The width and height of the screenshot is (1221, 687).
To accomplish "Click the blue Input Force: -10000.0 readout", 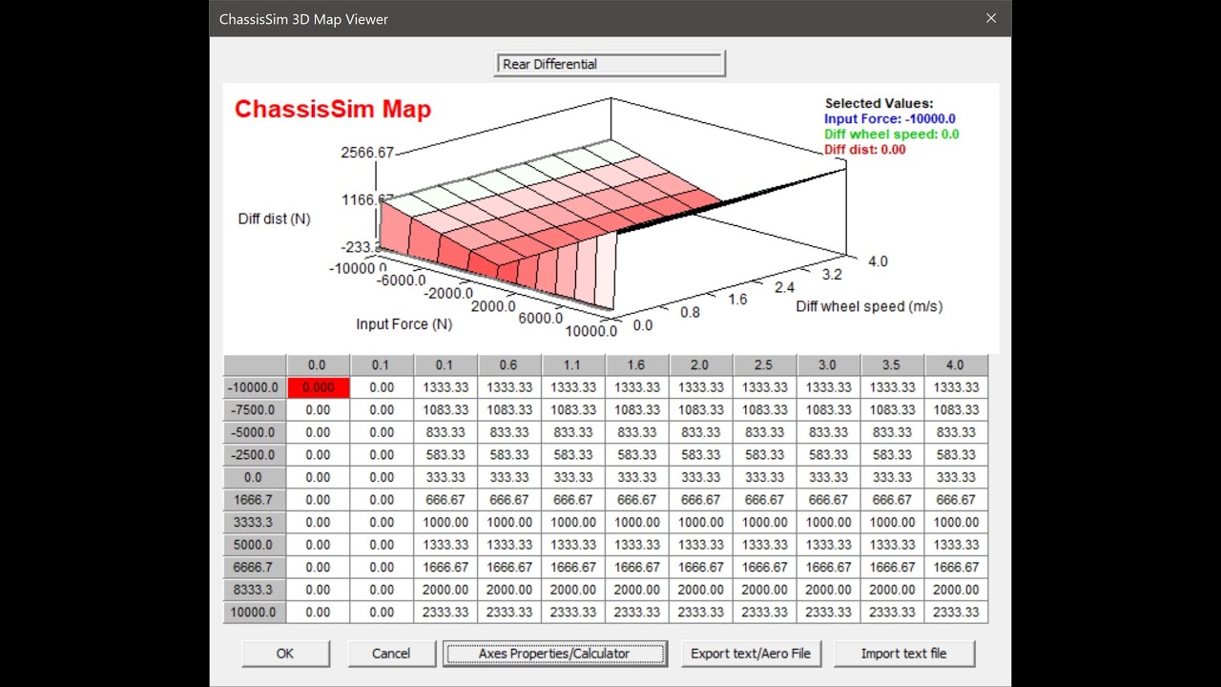I will (890, 119).
